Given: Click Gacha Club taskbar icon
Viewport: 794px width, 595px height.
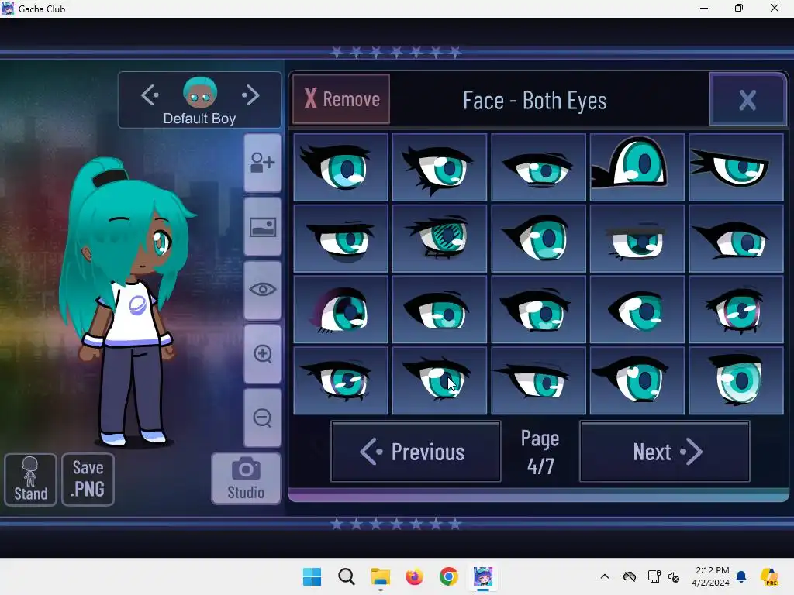Looking at the screenshot, I should 482,576.
